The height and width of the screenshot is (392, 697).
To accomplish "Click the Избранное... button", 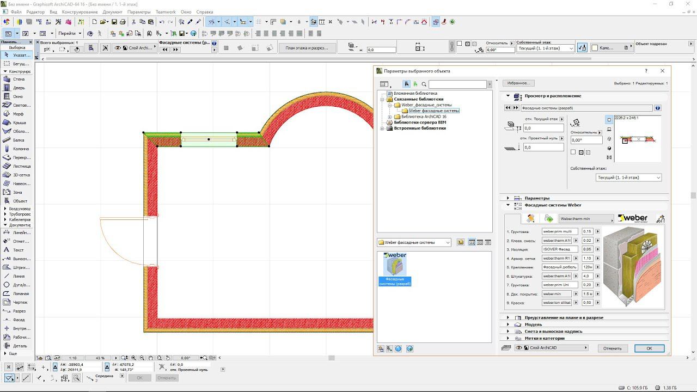I will pos(518,83).
